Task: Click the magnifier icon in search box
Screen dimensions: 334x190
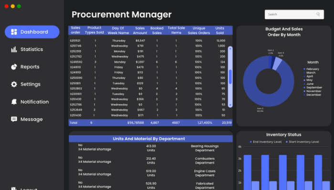Action: [x=318, y=15]
